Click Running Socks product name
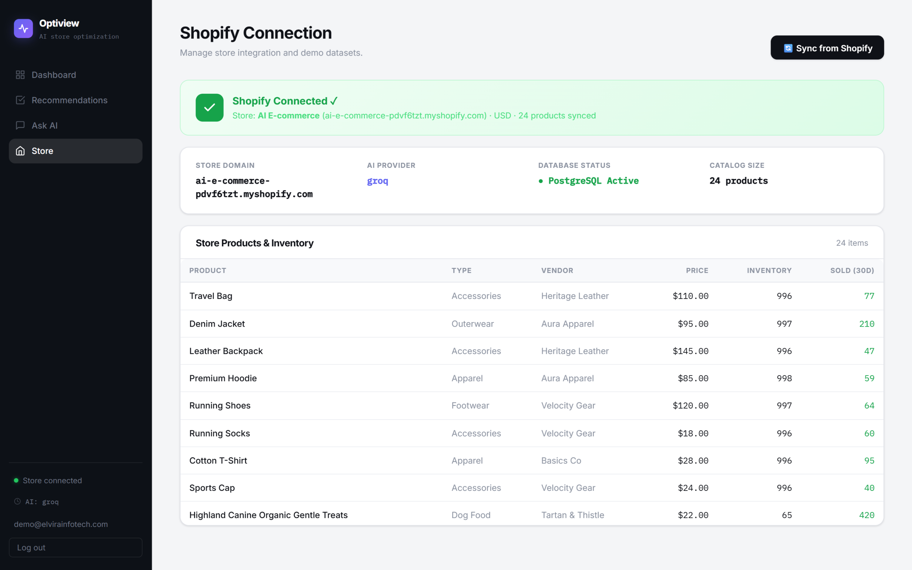912x570 pixels. click(220, 433)
